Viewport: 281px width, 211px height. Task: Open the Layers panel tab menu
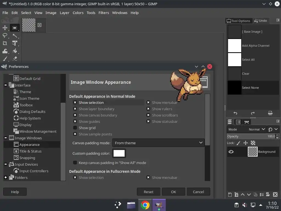pyautogui.click(x=278, y=121)
